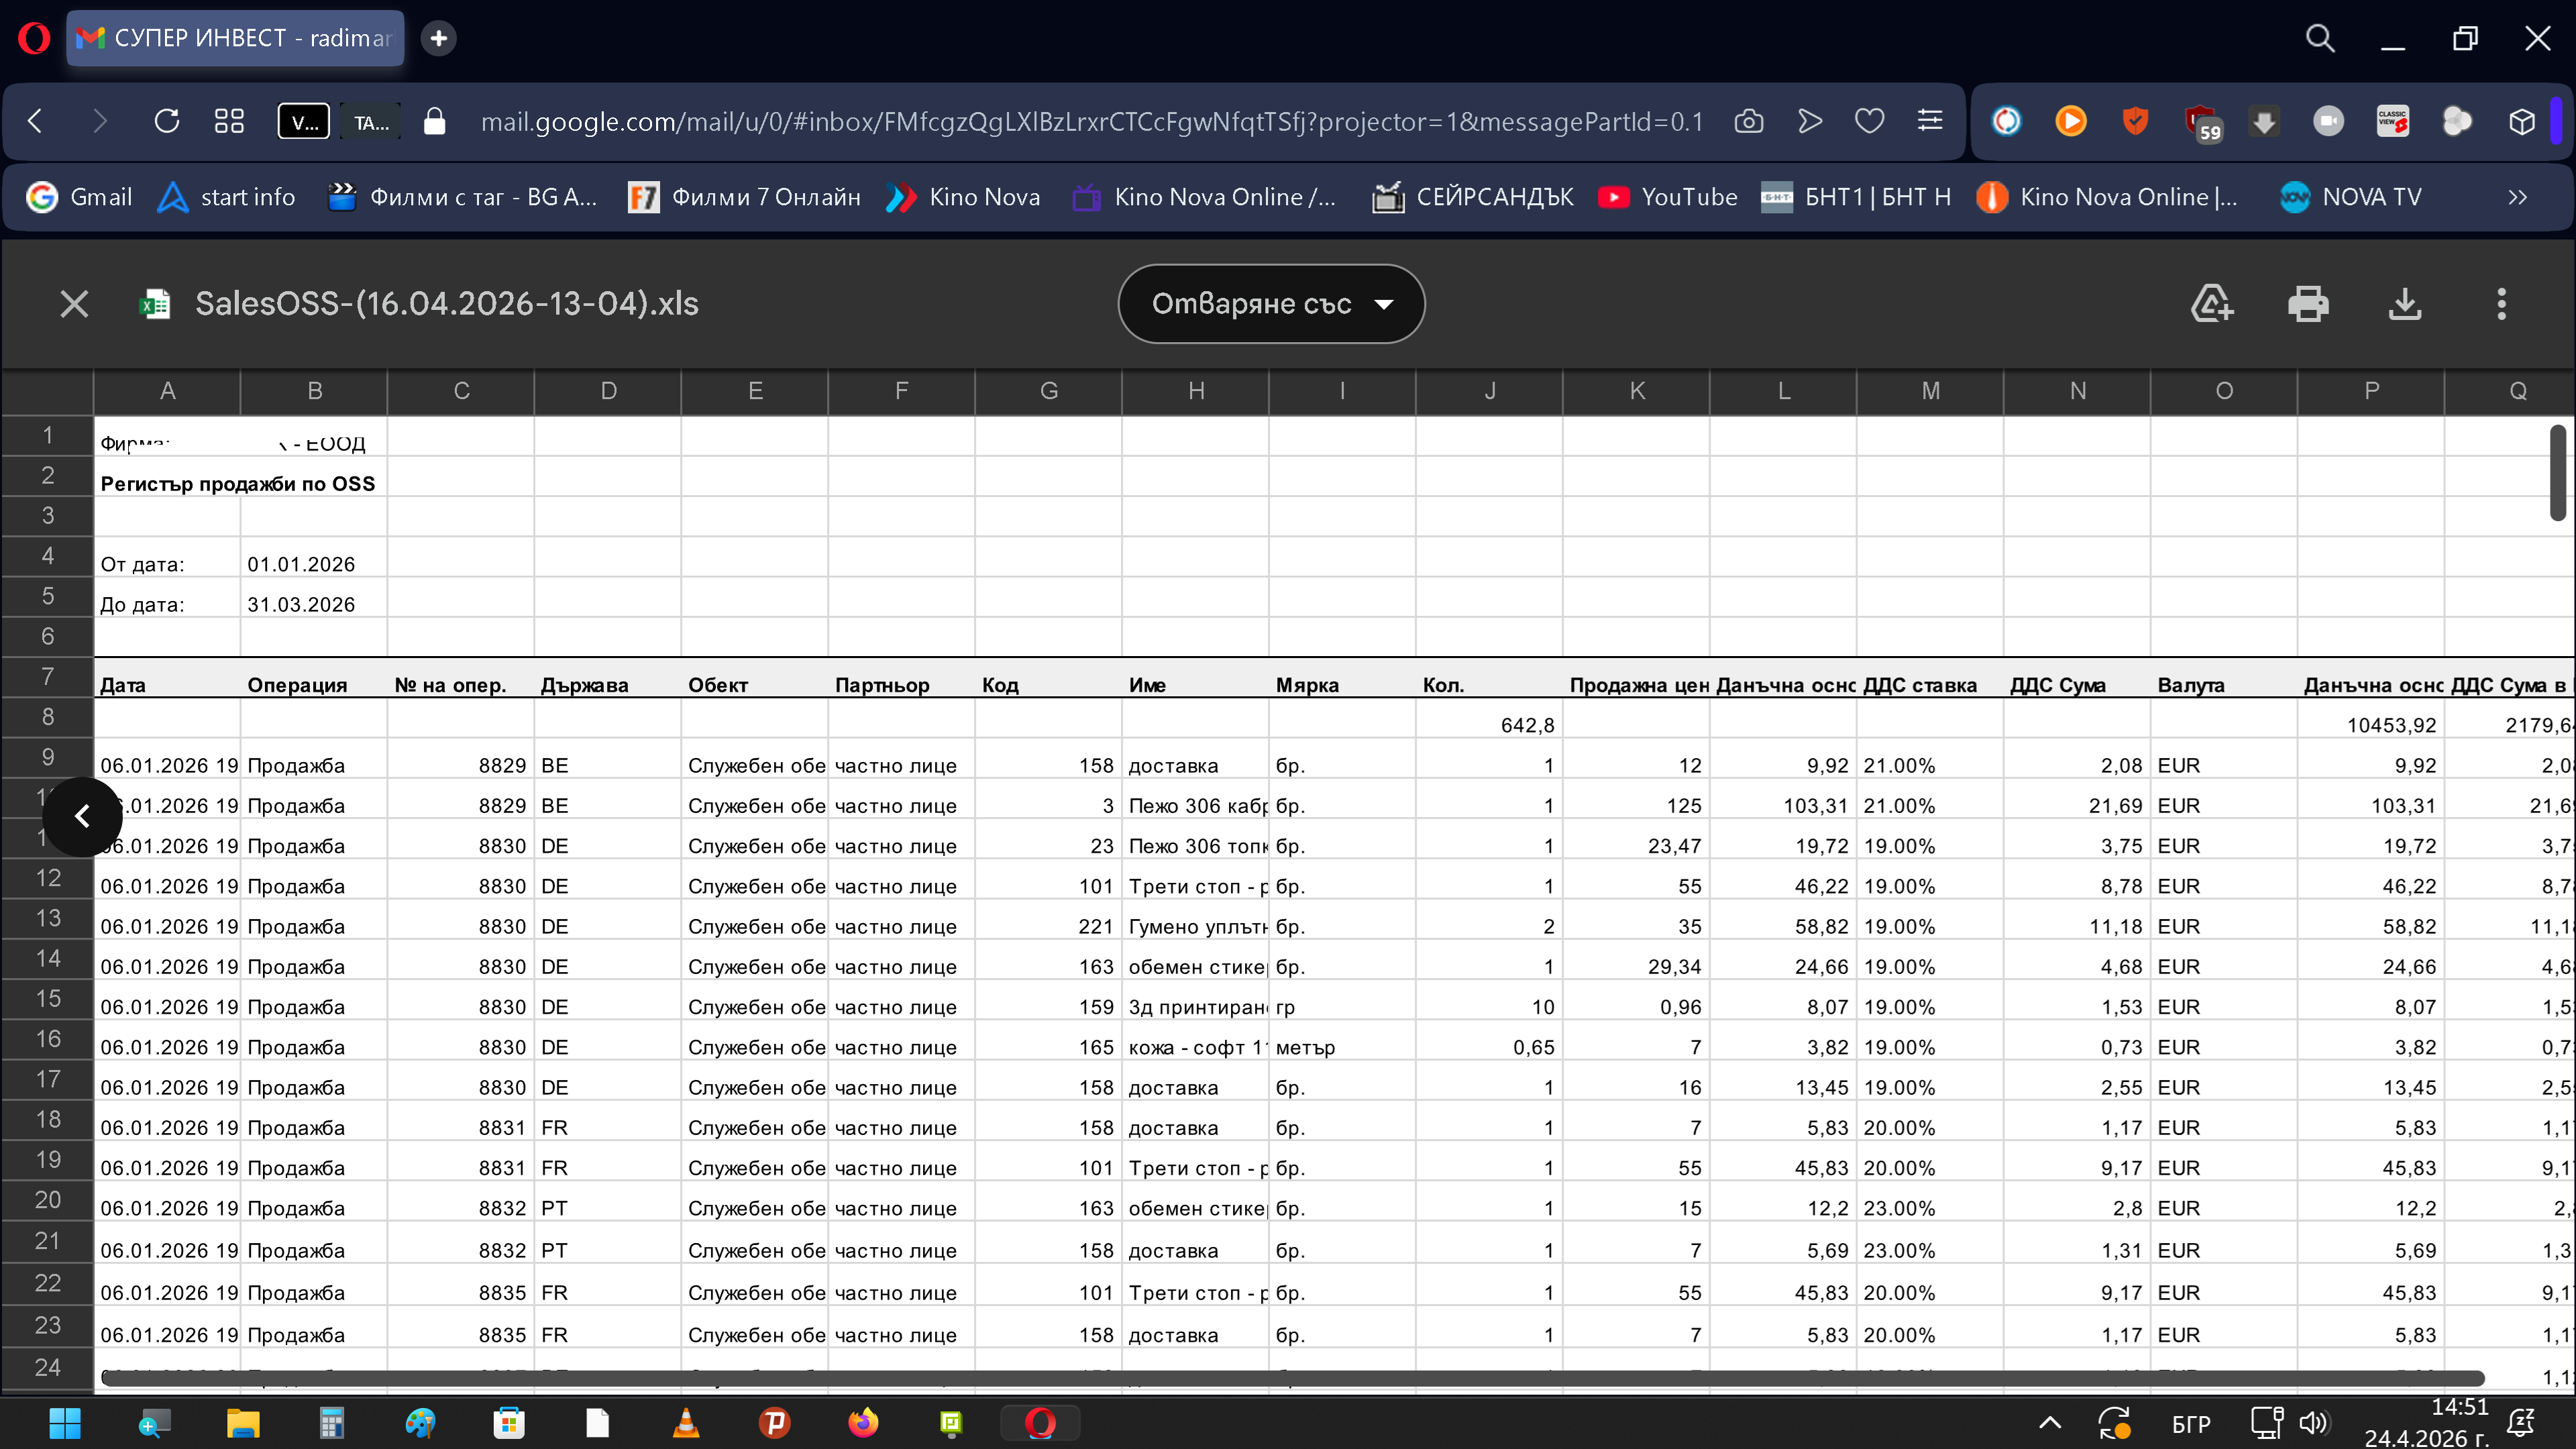Open a new browser tab

click(438, 38)
